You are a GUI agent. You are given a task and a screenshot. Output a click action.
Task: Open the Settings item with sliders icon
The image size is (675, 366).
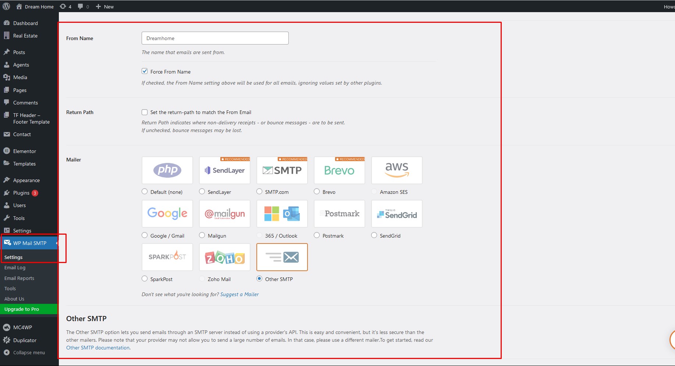tap(22, 231)
